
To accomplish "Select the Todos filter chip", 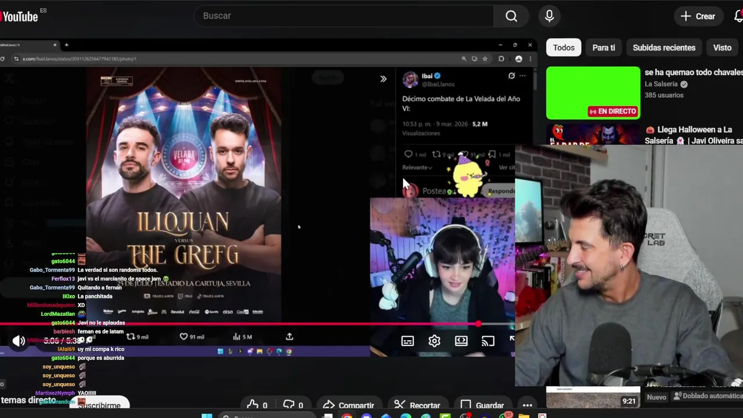I will (564, 48).
